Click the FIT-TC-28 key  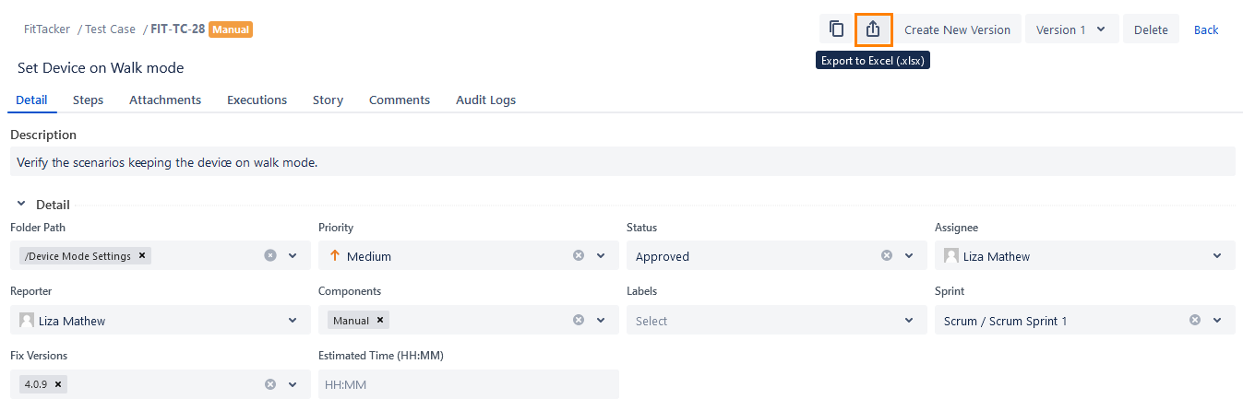(x=178, y=29)
